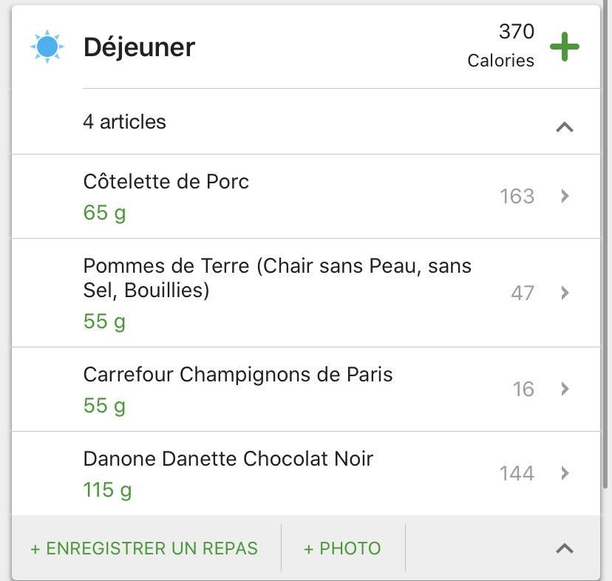The image size is (612, 581).
Task: Select the Pommes de Terre entry
Action: (x=277, y=277)
